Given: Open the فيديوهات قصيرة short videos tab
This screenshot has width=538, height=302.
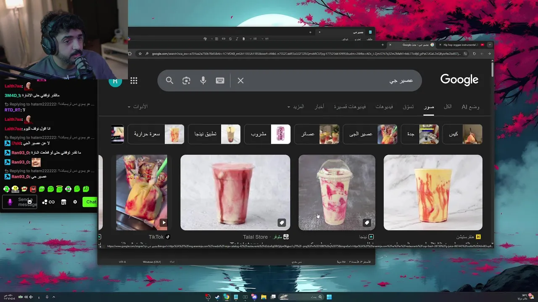Looking at the screenshot, I should pos(350,107).
